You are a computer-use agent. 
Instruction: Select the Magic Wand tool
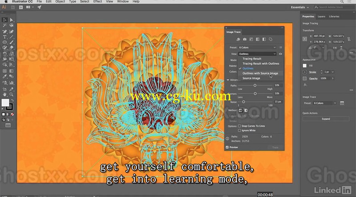point(4,26)
